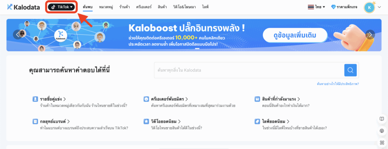This screenshot has height=149, width=388.
Task: Open ค้นหาอย่างไรให้มีประสิทธิภาพ? link
Action: 338,84
